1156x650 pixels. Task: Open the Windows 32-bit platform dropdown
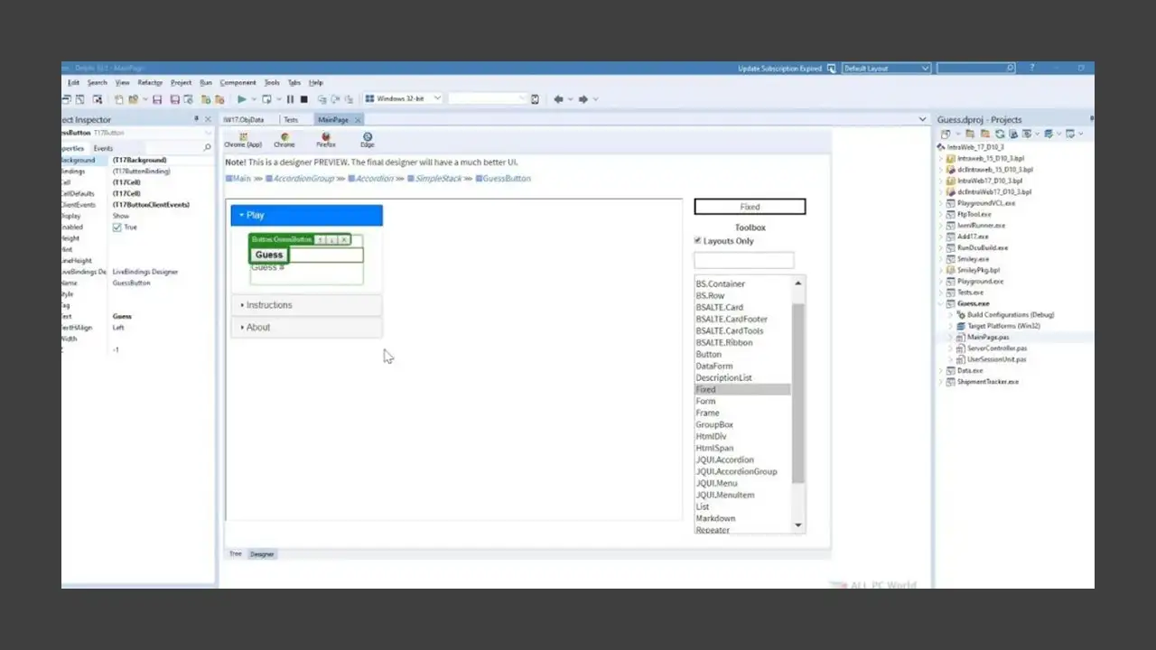pyautogui.click(x=403, y=98)
